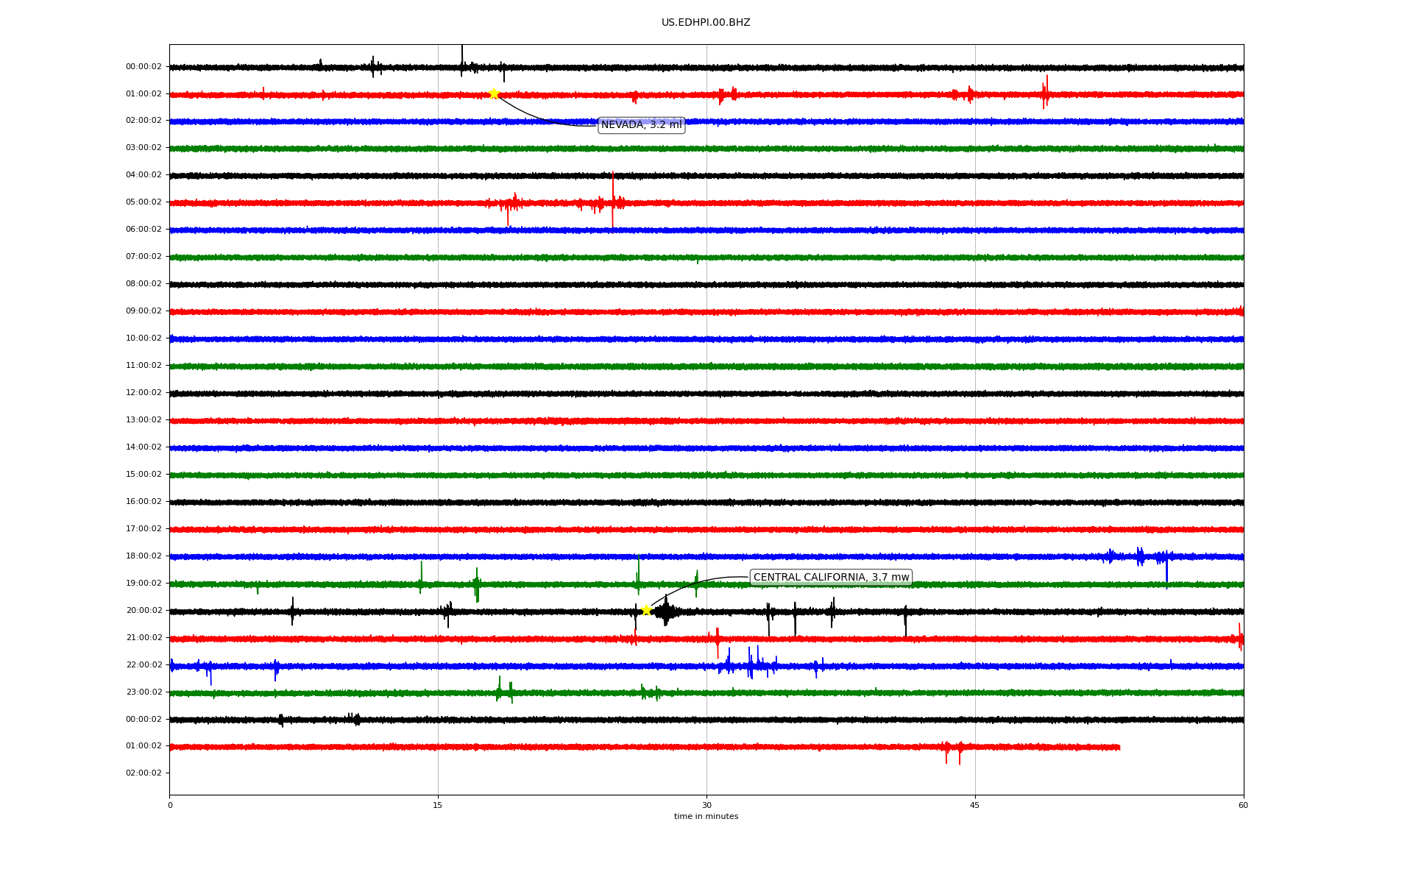Click the 23:00:02 time label
The height and width of the screenshot is (883, 1413).
(144, 692)
